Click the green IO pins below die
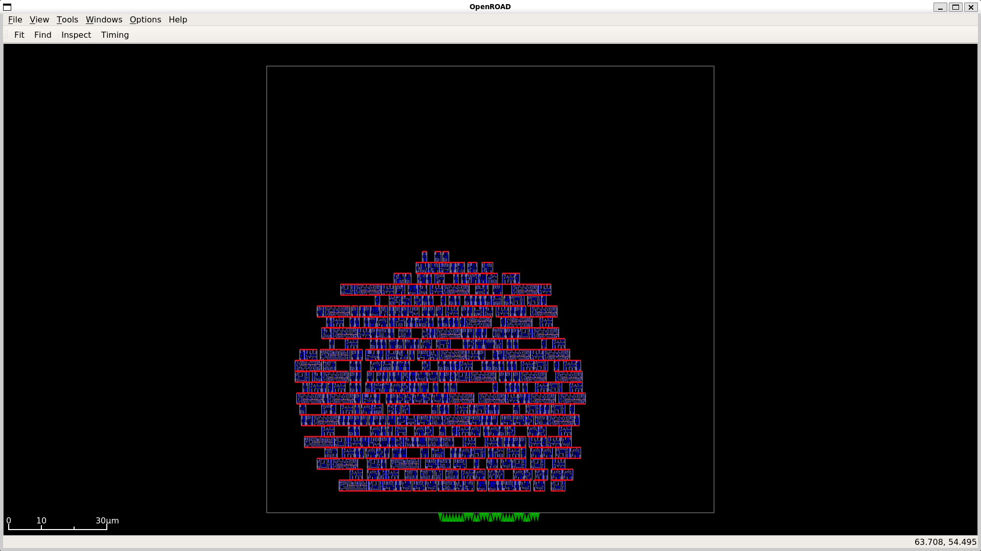The image size is (981, 551). click(488, 517)
